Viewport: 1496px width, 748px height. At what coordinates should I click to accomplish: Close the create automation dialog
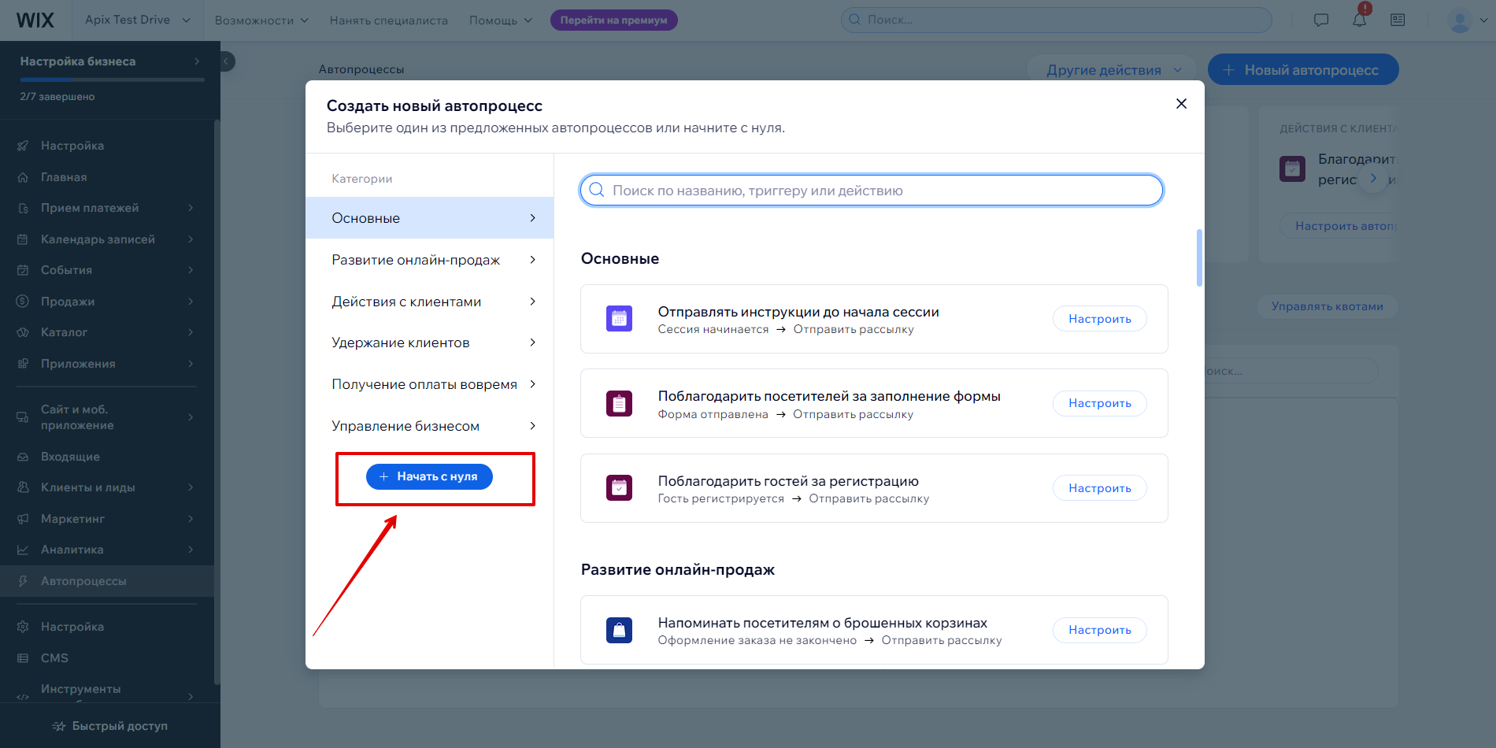coord(1181,104)
